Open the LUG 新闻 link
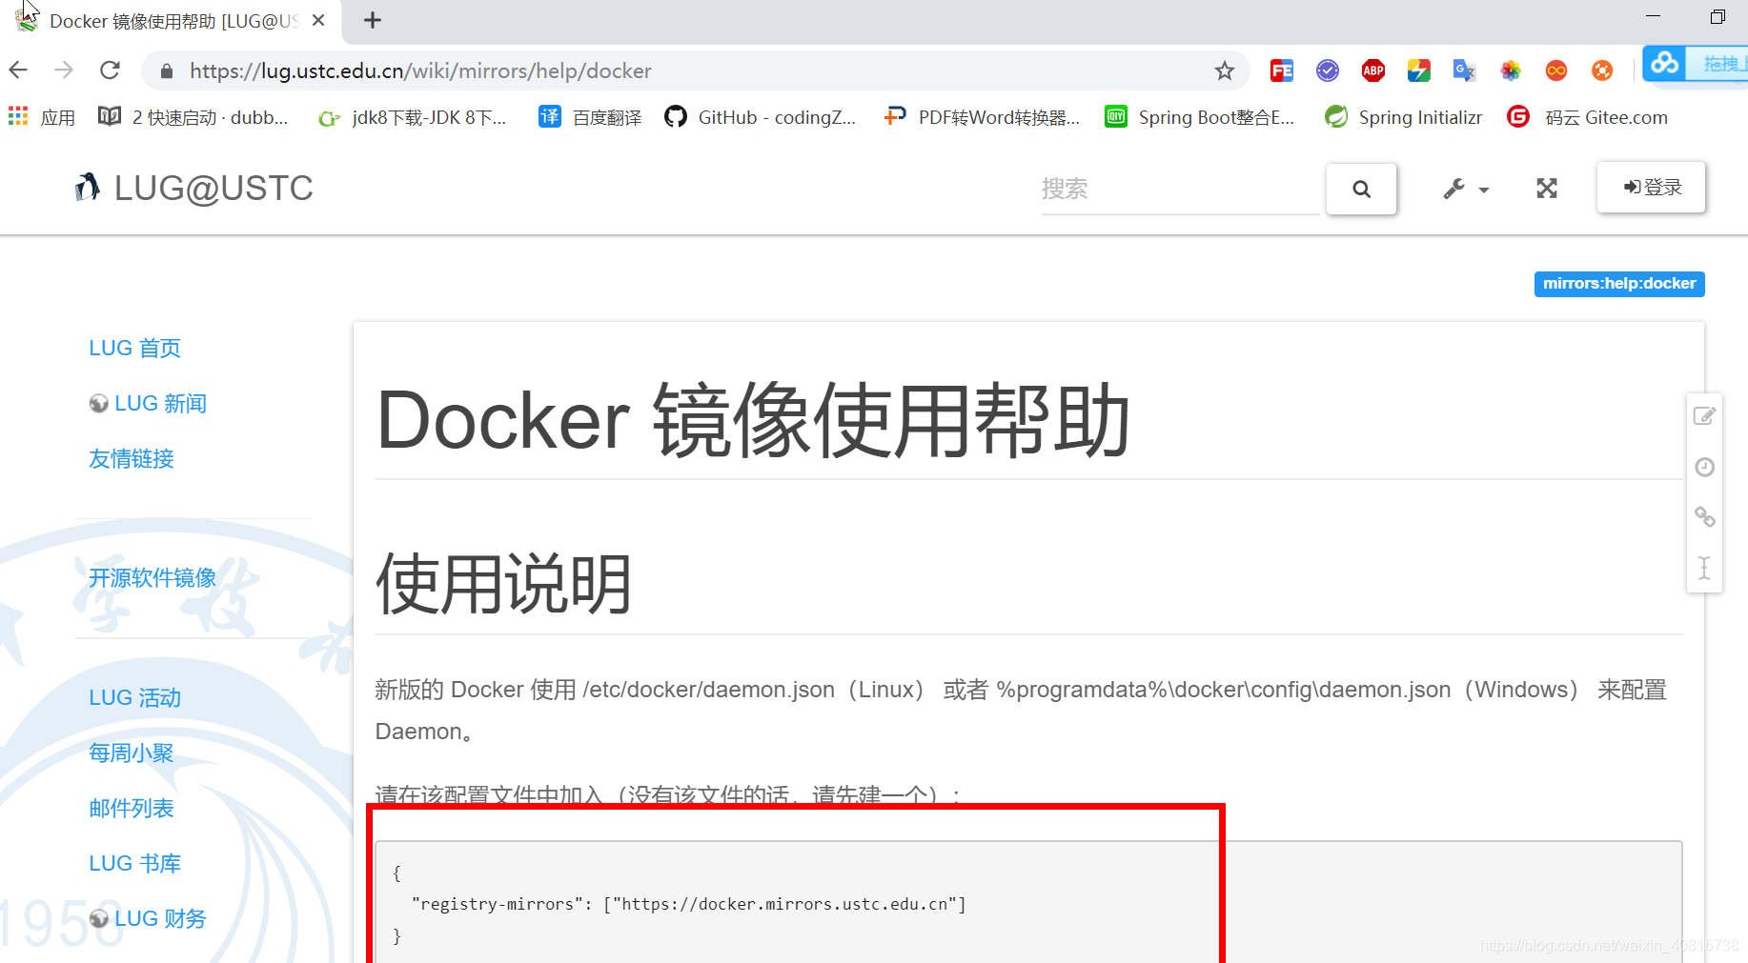Image resolution: width=1748 pixels, height=963 pixels. pos(159,403)
